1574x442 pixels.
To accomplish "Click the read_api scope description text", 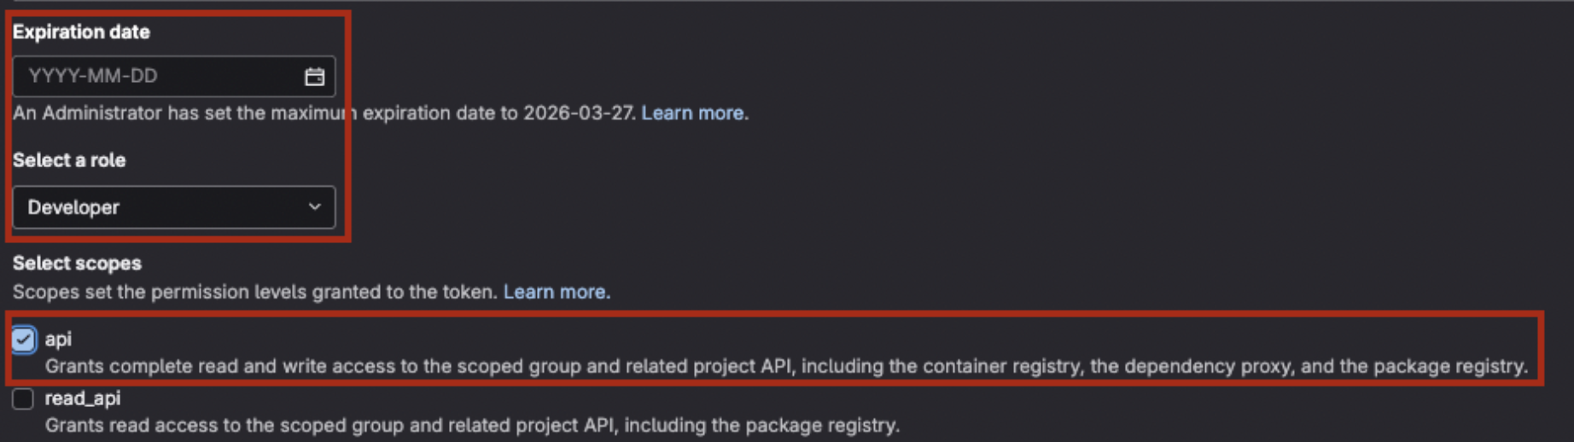I will click(472, 426).
